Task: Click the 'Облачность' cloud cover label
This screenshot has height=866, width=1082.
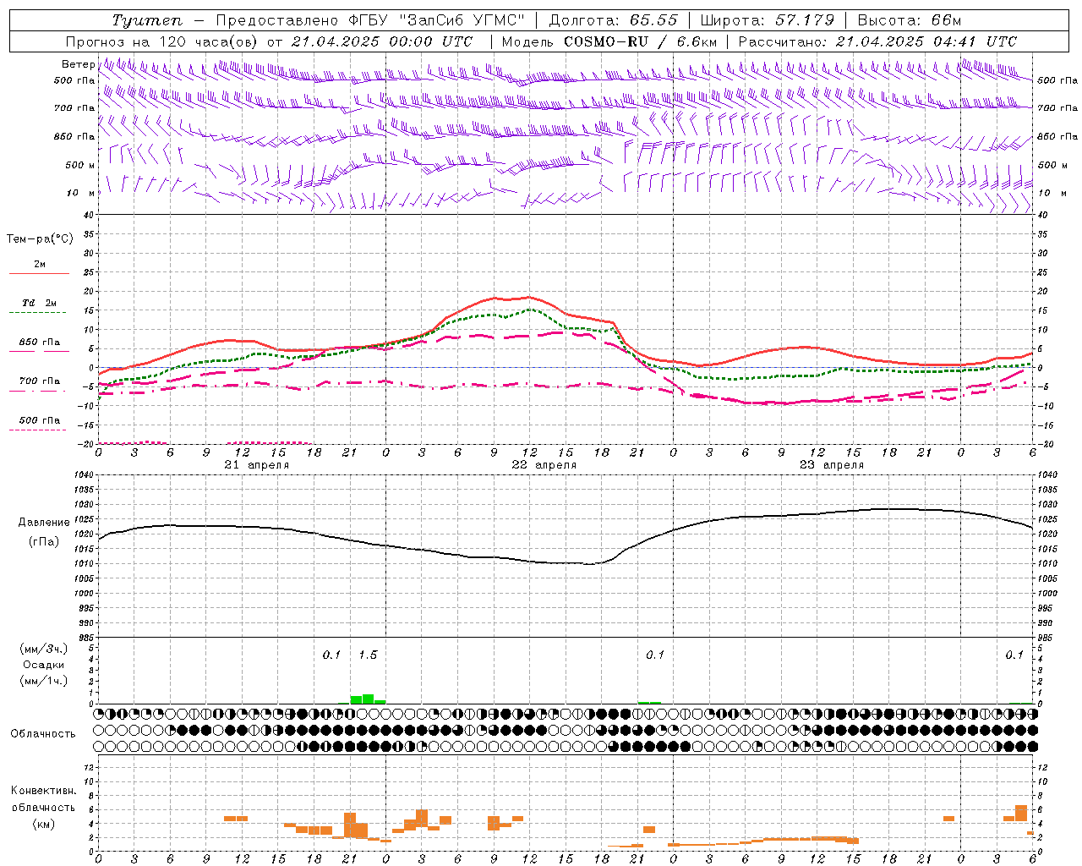Action: [43, 734]
